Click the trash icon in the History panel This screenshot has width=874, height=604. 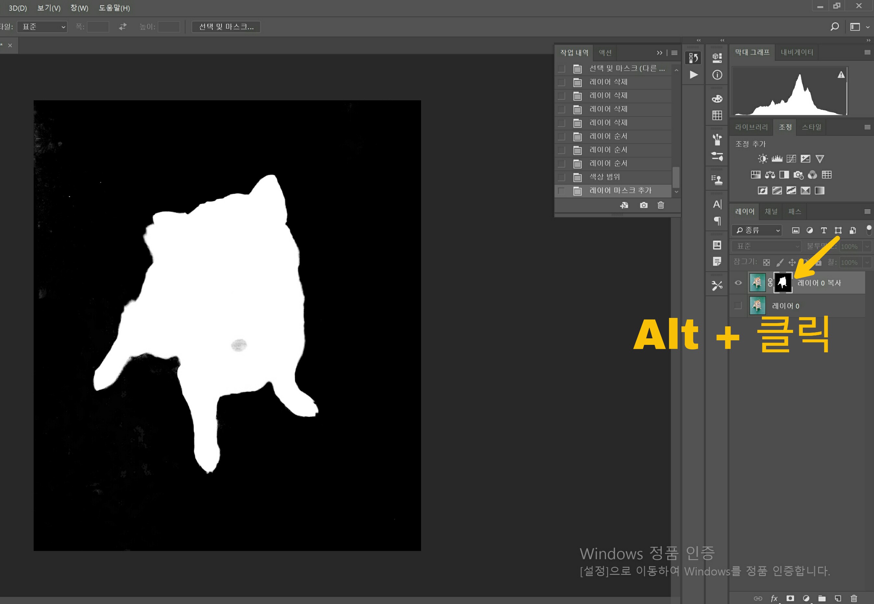[x=661, y=205]
